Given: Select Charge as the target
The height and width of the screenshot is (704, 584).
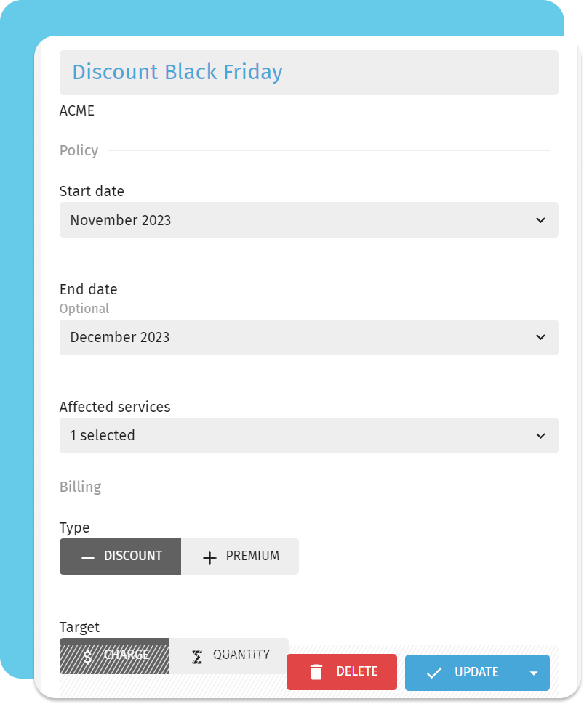Looking at the screenshot, I should click(115, 655).
